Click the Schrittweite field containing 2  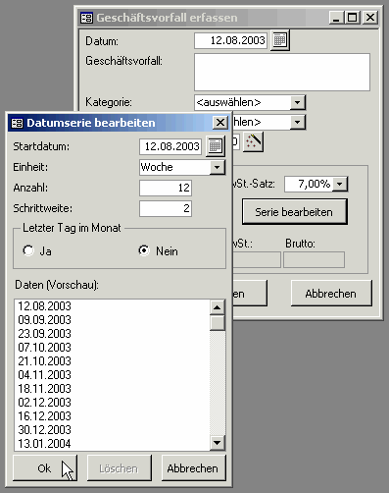click(166, 208)
